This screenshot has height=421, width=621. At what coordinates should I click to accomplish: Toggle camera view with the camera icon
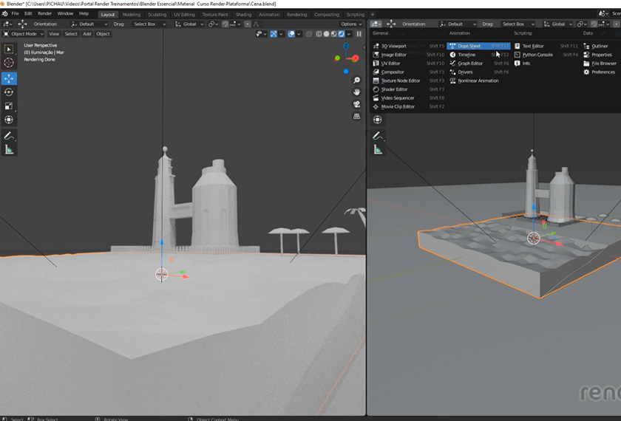click(356, 104)
